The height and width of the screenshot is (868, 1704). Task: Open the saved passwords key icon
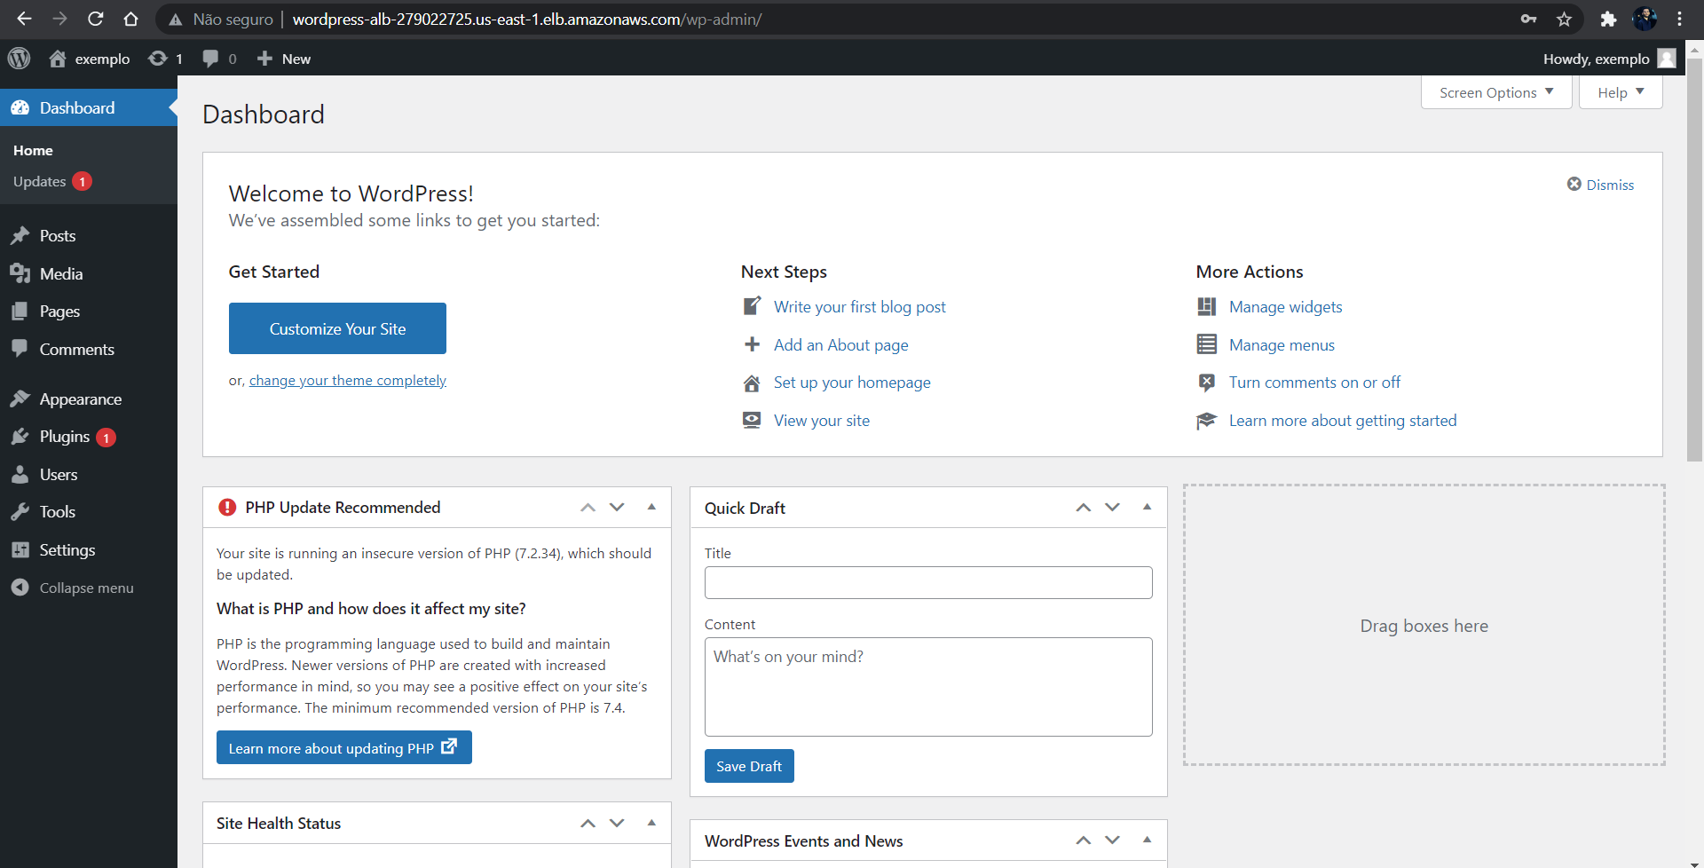pyautogui.click(x=1528, y=19)
